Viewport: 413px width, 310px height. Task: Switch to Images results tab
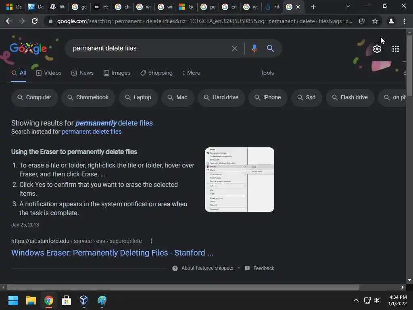117,73
